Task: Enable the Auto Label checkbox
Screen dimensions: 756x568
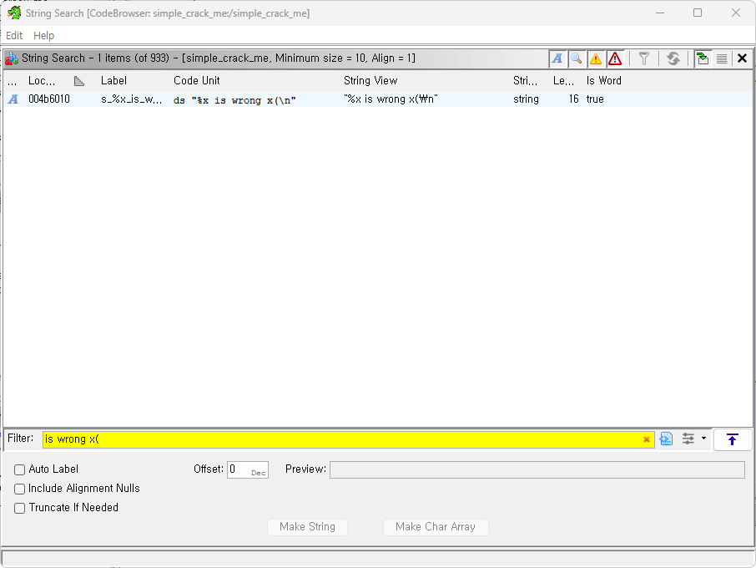Action: [19, 469]
